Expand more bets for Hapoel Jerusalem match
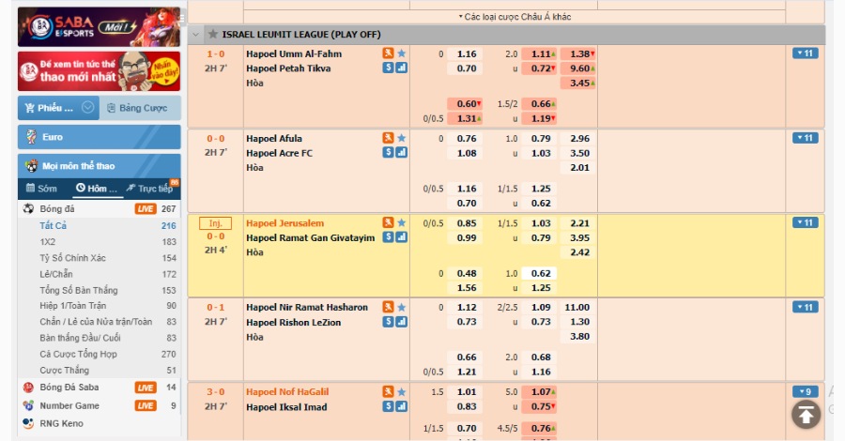The height and width of the screenshot is (441, 845). 806,222
